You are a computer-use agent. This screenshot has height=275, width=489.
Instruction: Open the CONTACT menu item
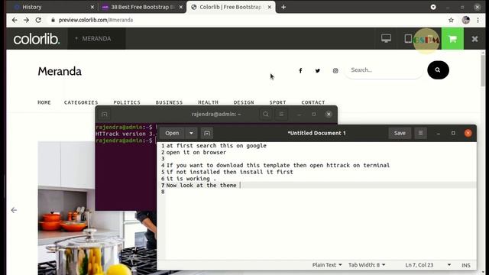click(313, 102)
